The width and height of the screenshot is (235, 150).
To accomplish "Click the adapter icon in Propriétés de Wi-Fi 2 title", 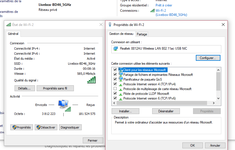I will [110, 25].
